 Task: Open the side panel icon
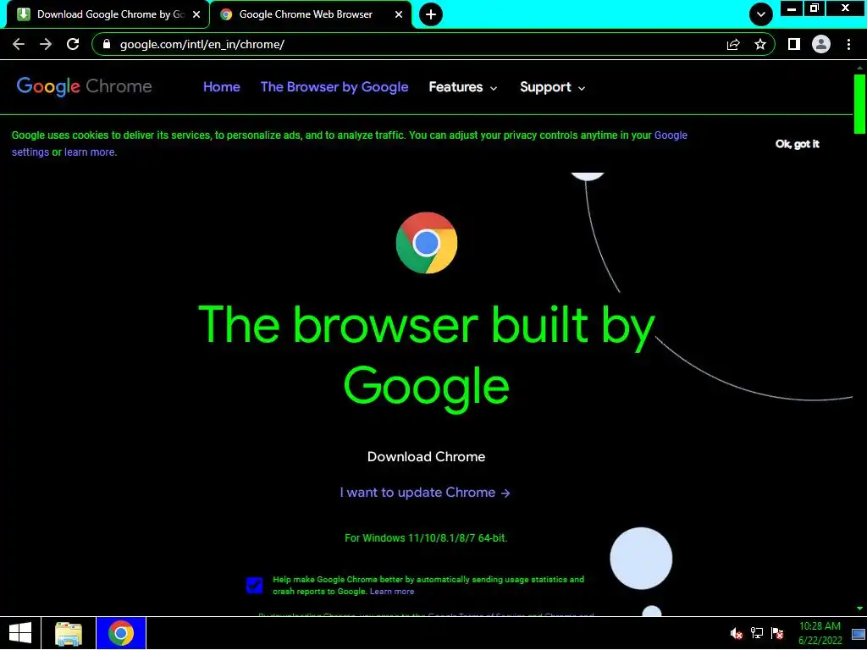[794, 44]
